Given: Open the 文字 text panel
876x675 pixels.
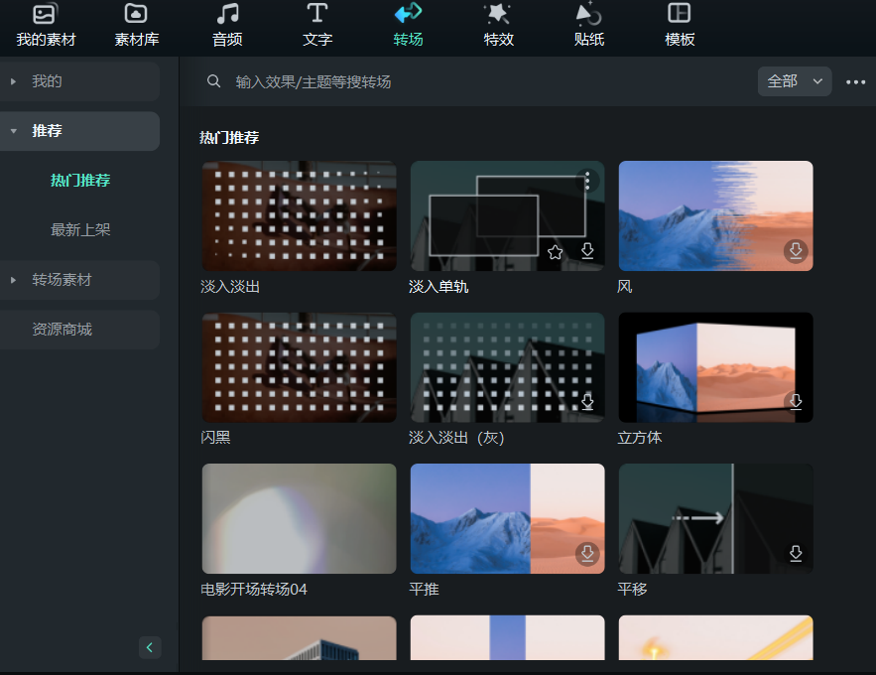Looking at the screenshot, I should pyautogui.click(x=317, y=27).
